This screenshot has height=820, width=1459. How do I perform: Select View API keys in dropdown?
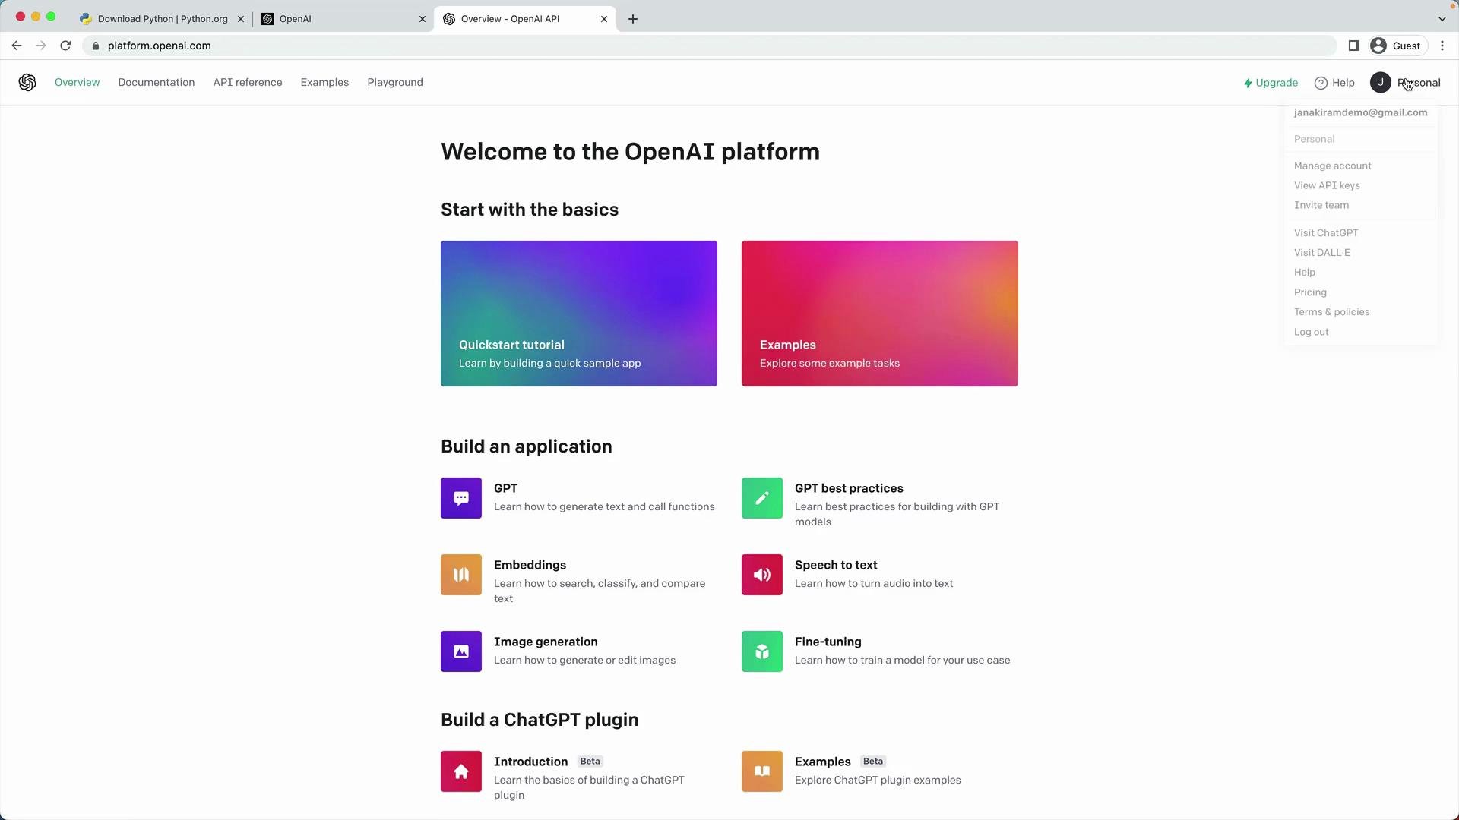coord(1327,185)
